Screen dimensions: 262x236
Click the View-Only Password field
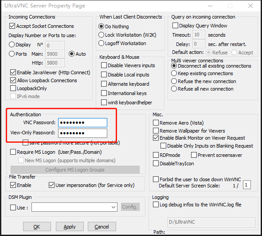[83, 133]
